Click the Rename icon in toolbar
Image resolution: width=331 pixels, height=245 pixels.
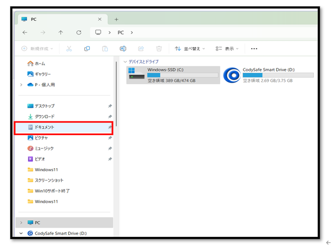point(123,49)
